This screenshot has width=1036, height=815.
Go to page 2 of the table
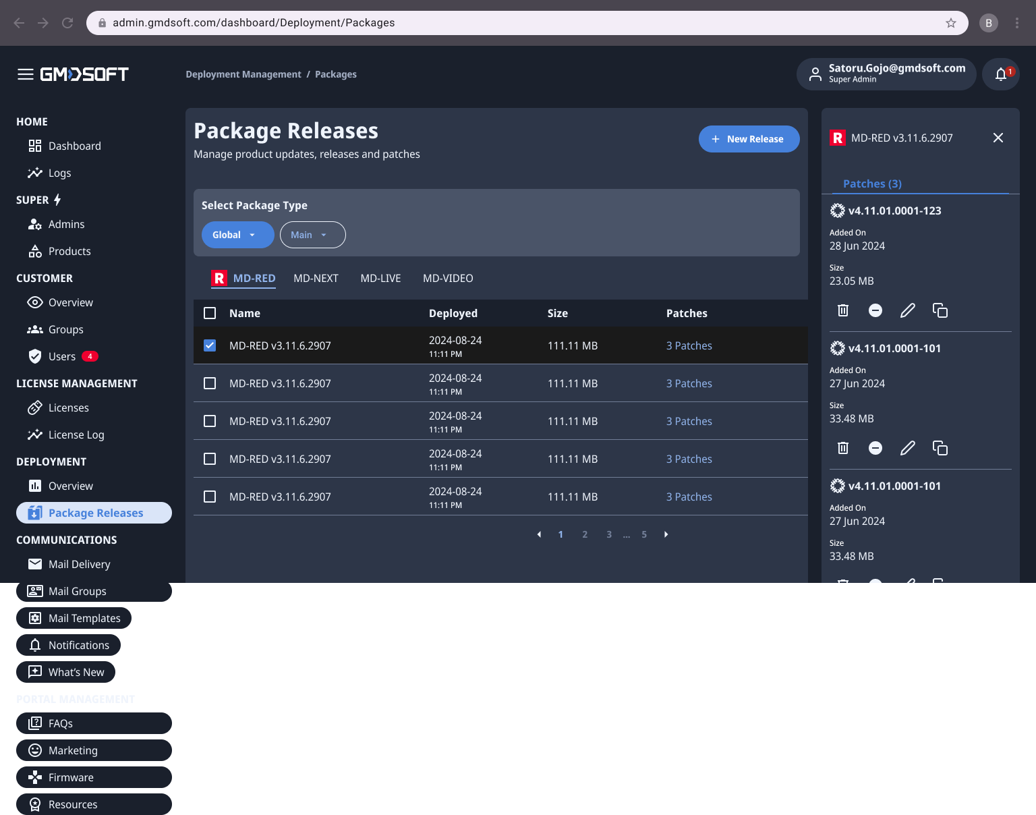(x=585, y=534)
